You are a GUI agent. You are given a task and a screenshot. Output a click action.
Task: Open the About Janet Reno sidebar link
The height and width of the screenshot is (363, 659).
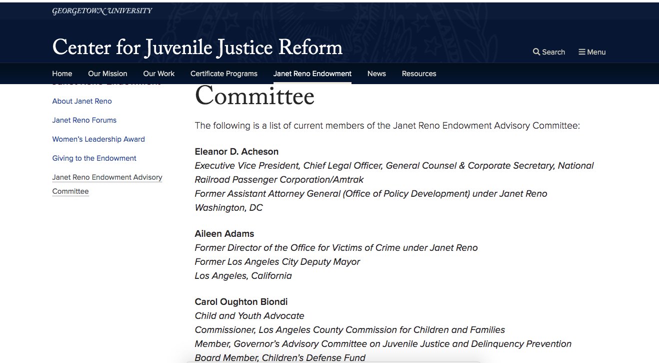pyautogui.click(x=82, y=101)
